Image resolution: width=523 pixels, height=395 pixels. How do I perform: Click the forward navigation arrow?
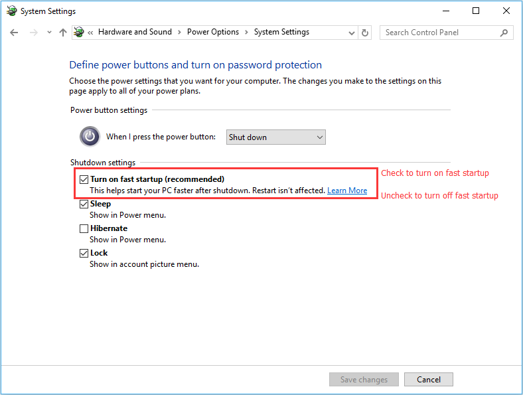click(33, 33)
